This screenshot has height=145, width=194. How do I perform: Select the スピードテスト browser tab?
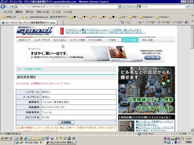pyautogui.click(x=29, y=23)
